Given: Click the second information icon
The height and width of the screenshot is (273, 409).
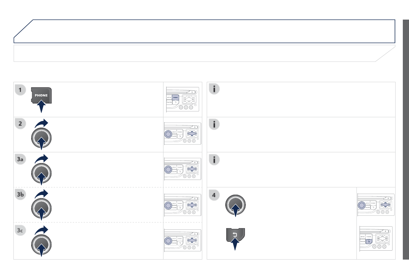Looking at the screenshot, I should (214, 124).
